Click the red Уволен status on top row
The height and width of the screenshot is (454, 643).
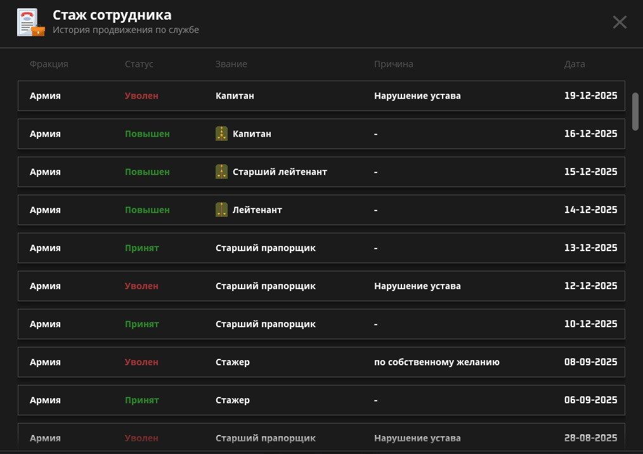pyautogui.click(x=141, y=96)
